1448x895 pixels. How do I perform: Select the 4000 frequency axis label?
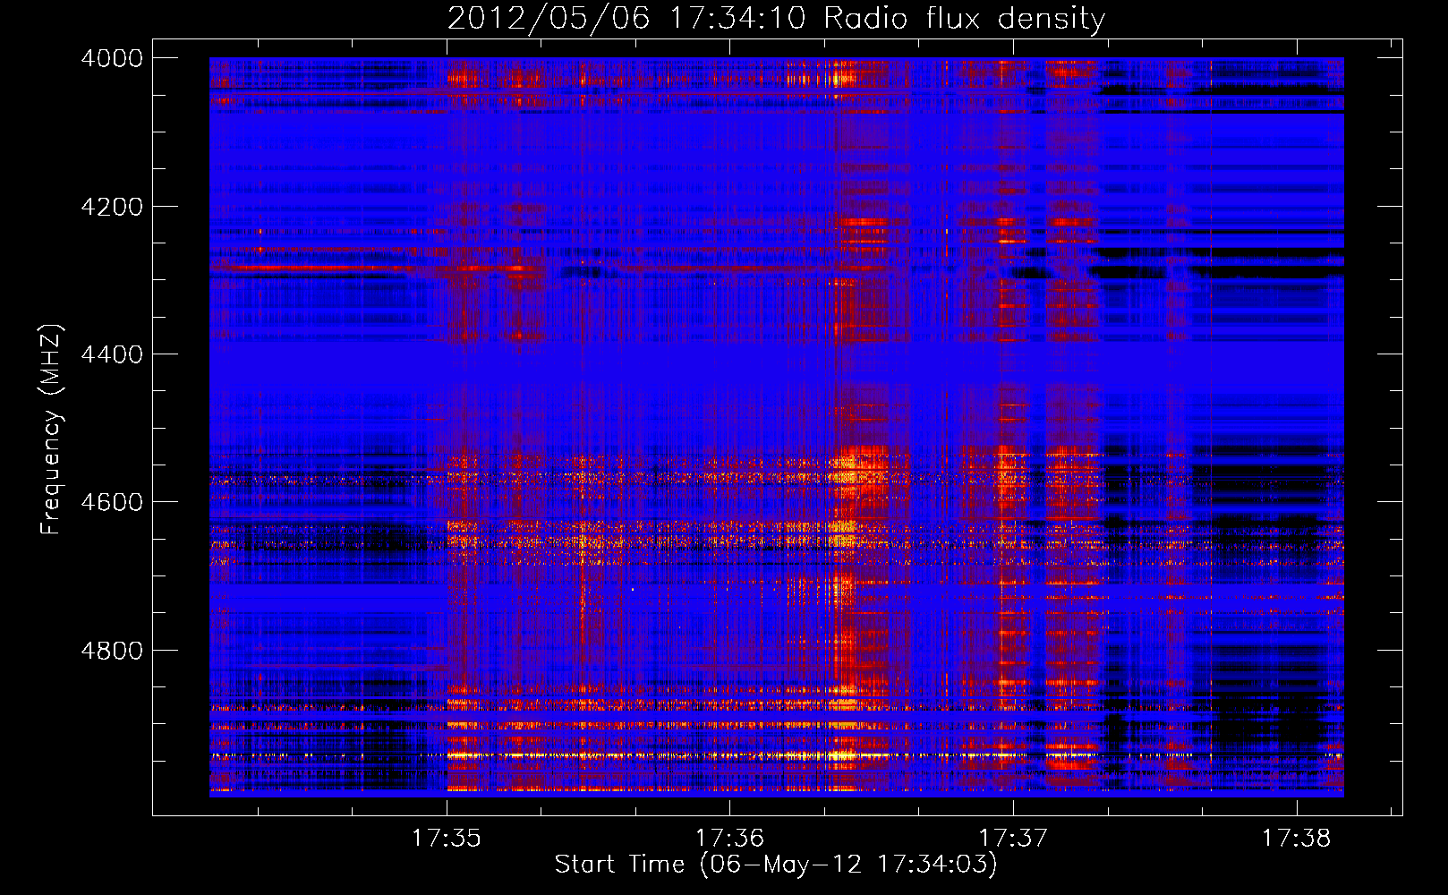(x=112, y=58)
